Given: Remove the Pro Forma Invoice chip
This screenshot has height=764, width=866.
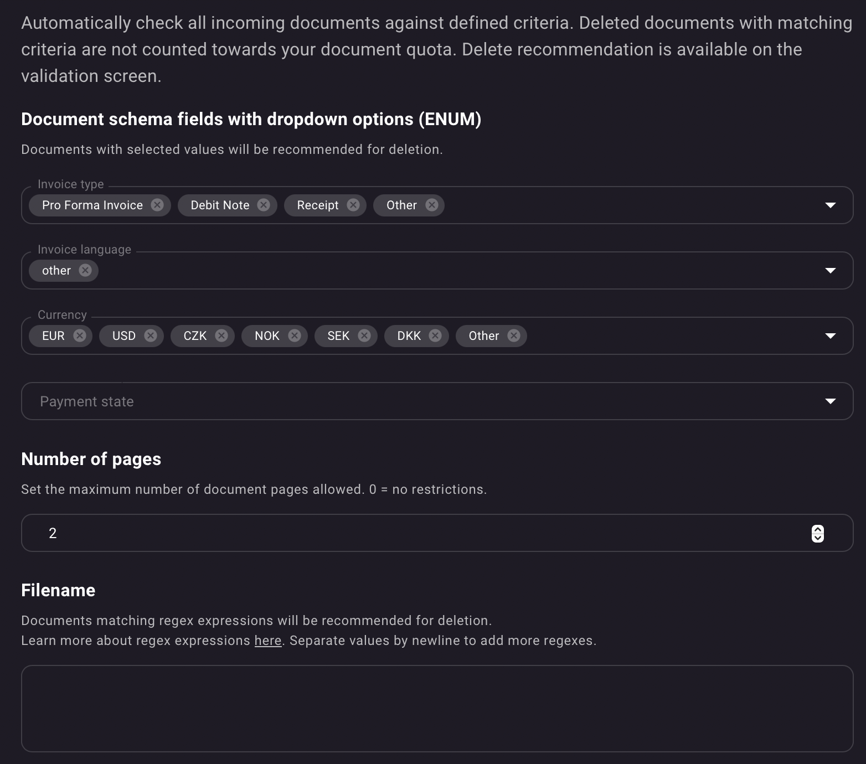Looking at the screenshot, I should (157, 205).
